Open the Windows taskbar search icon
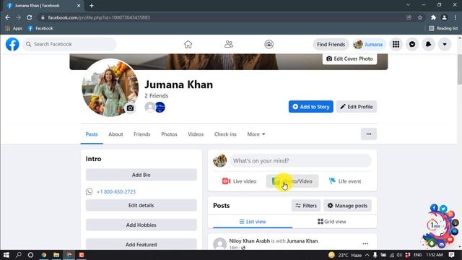Screen dimensions: 462x260 (x=18, y=255)
